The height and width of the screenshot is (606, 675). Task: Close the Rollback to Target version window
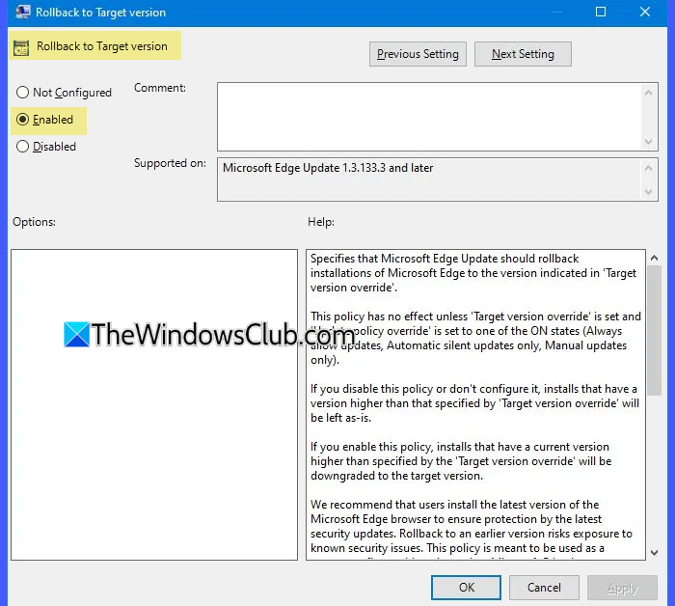pyautogui.click(x=645, y=12)
